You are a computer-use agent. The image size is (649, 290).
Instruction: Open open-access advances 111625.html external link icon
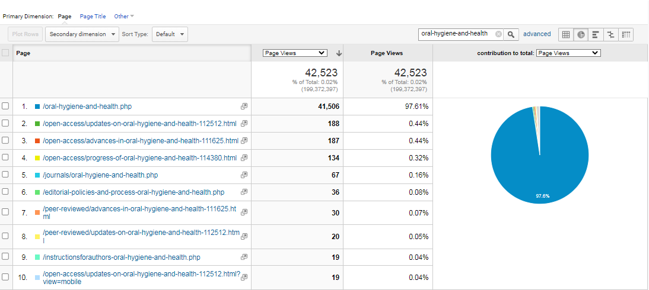[x=244, y=141]
